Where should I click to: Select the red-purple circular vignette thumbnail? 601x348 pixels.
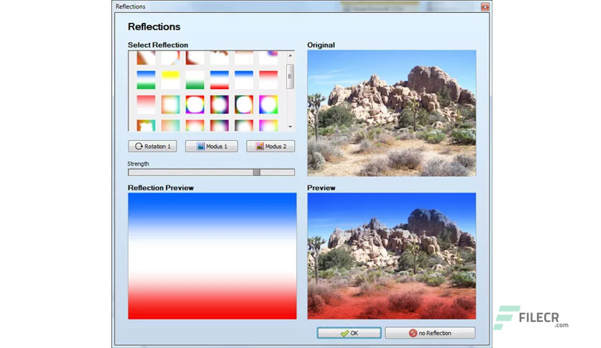coord(220,104)
